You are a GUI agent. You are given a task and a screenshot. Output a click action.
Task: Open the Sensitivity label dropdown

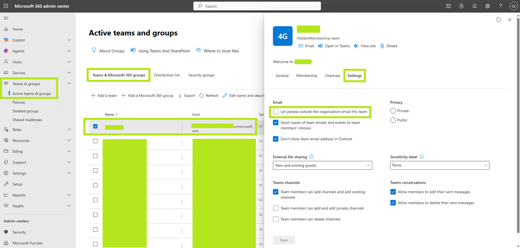440,165
